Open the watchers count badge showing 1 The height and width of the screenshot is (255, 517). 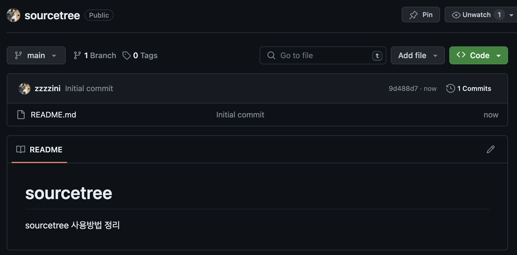pos(499,15)
